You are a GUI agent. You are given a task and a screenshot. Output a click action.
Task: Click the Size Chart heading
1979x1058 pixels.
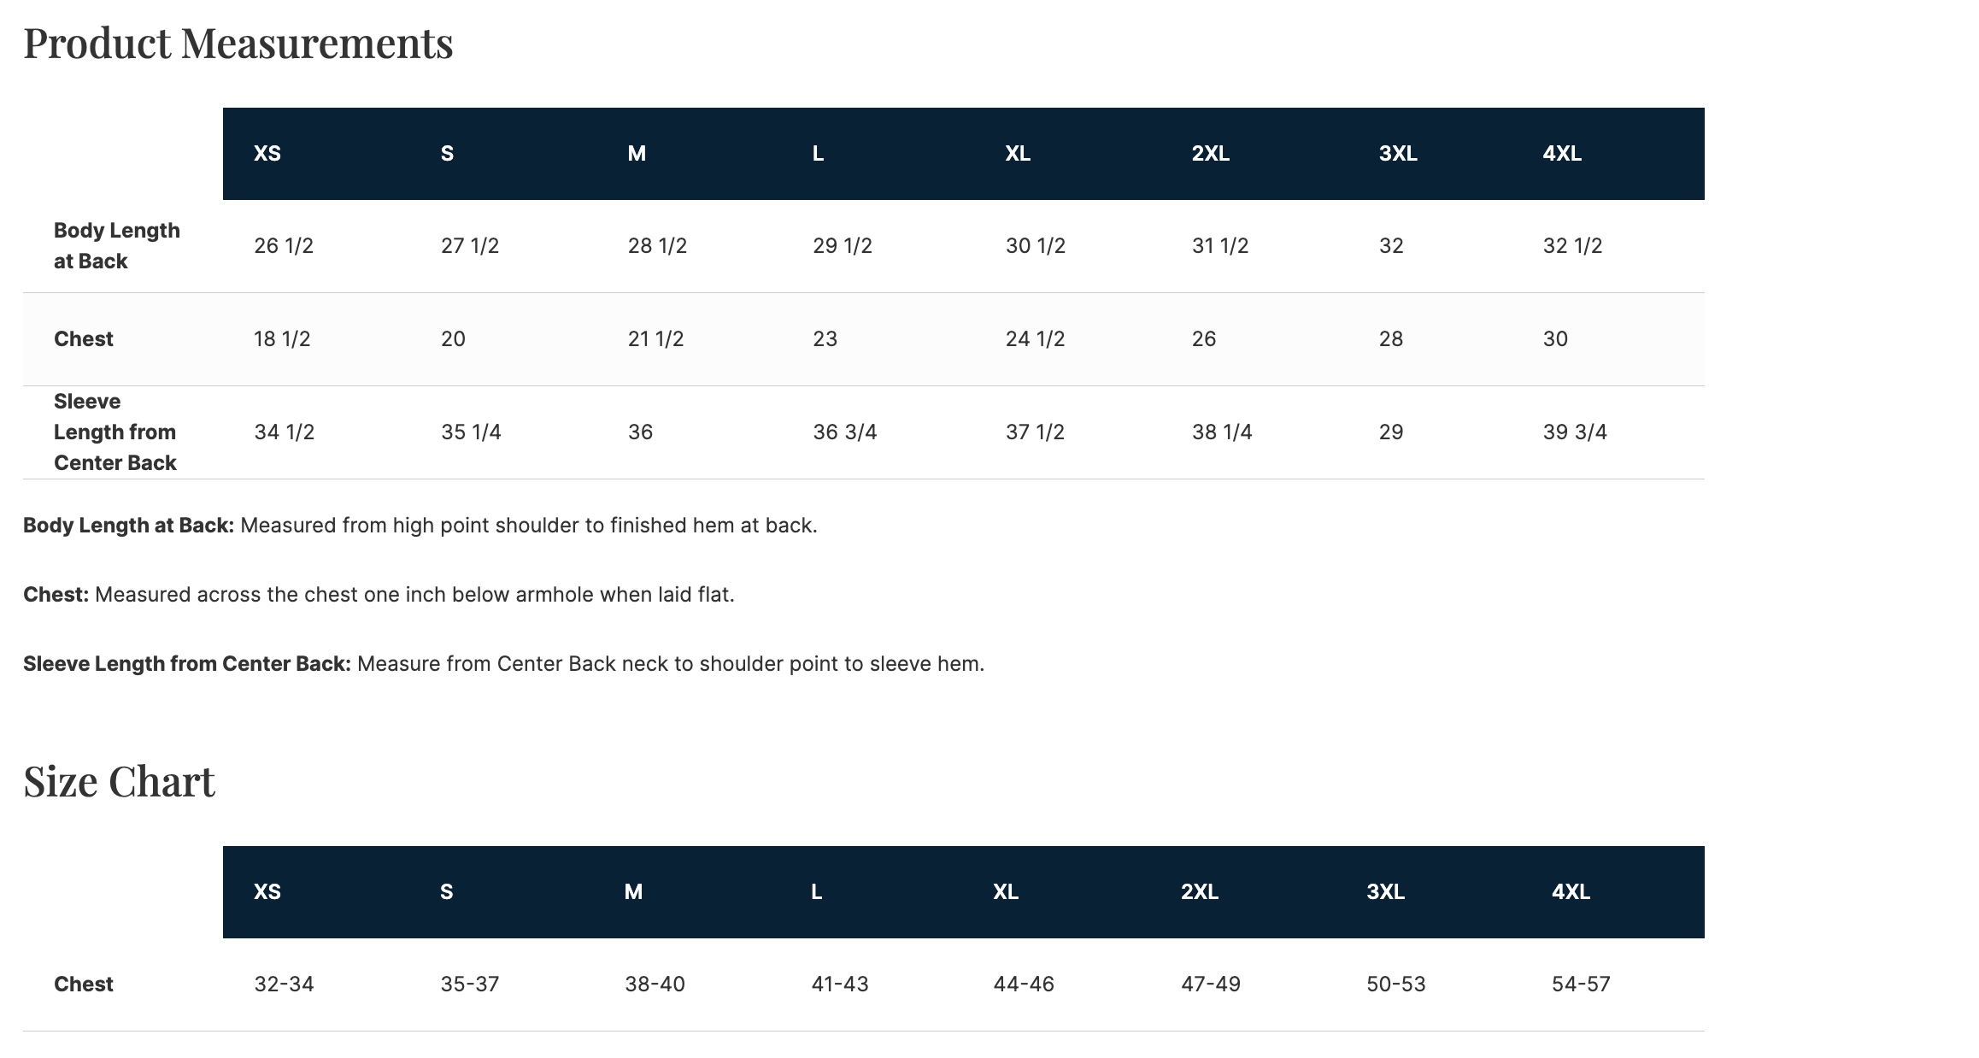(x=119, y=781)
